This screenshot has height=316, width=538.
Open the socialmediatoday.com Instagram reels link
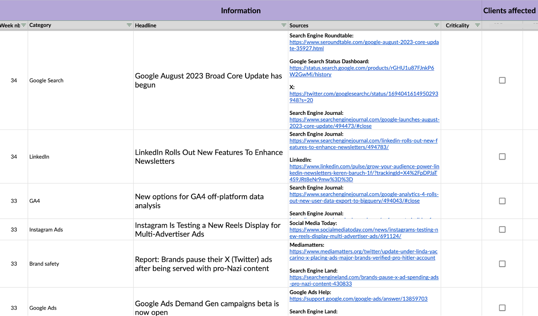[363, 230]
